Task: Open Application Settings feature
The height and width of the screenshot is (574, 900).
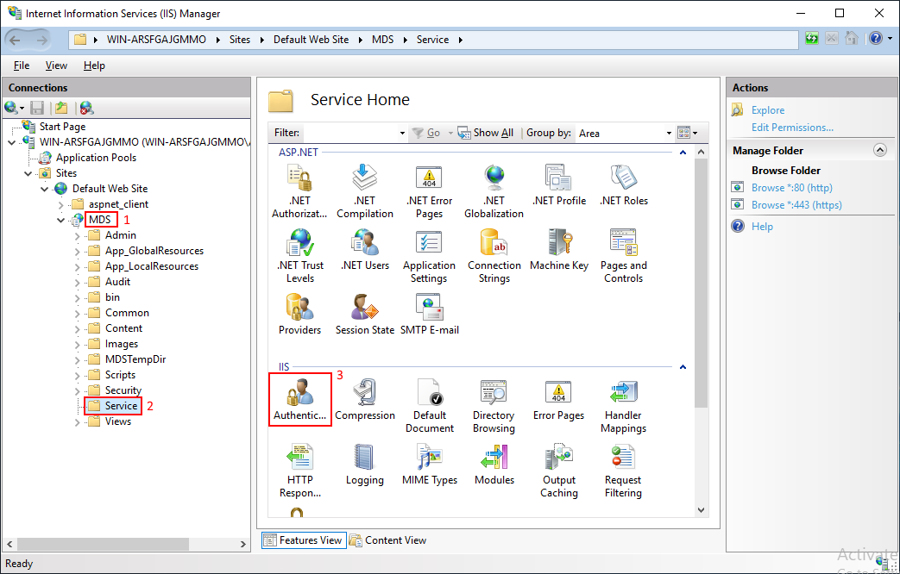Action: 429,256
